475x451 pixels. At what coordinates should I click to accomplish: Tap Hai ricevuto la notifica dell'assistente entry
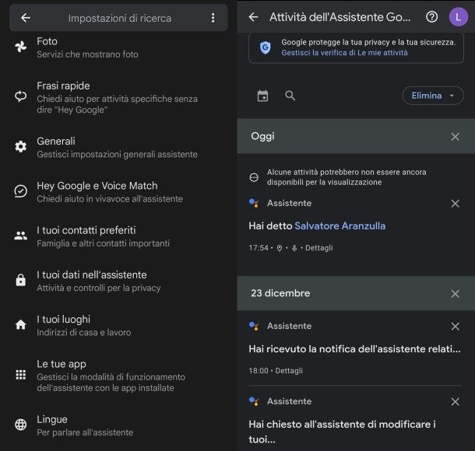pyautogui.click(x=354, y=349)
